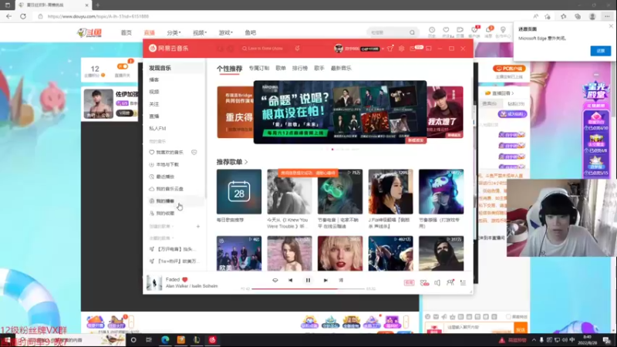Select 发现音乐 in the sidebar

(x=174, y=68)
